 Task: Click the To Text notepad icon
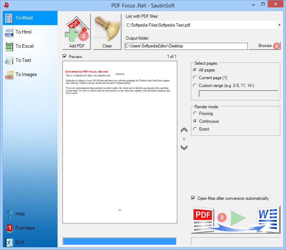point(9,60)
